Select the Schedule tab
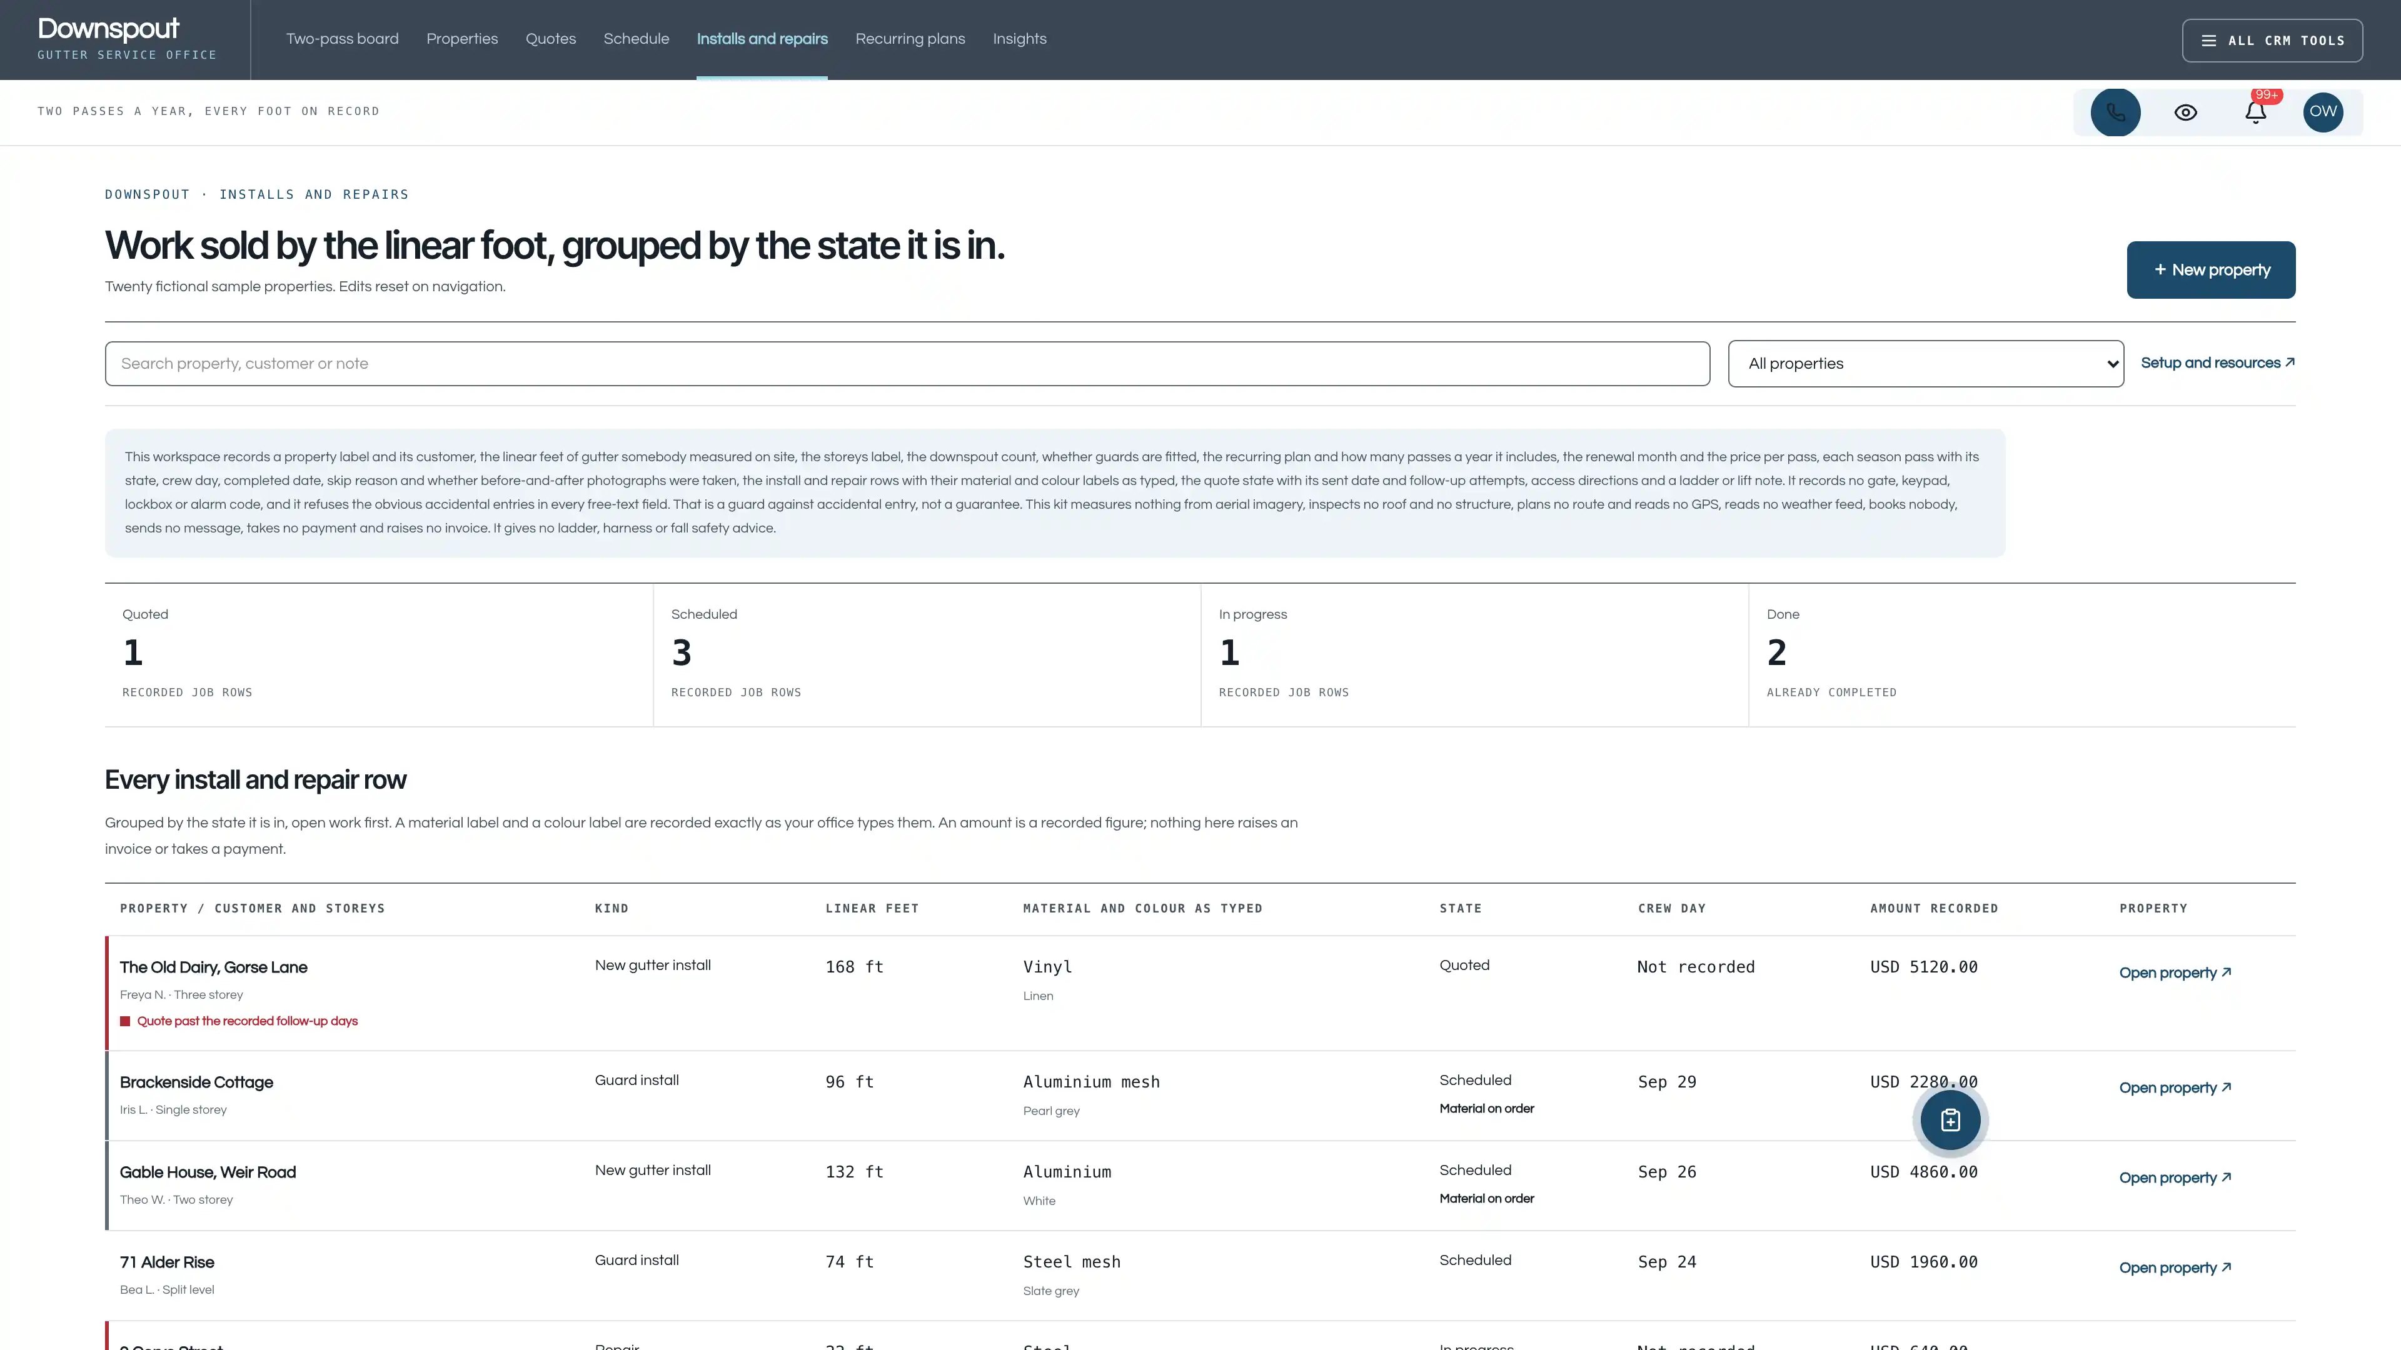This screenshot has width=2401, height=1350. point(636,39)
